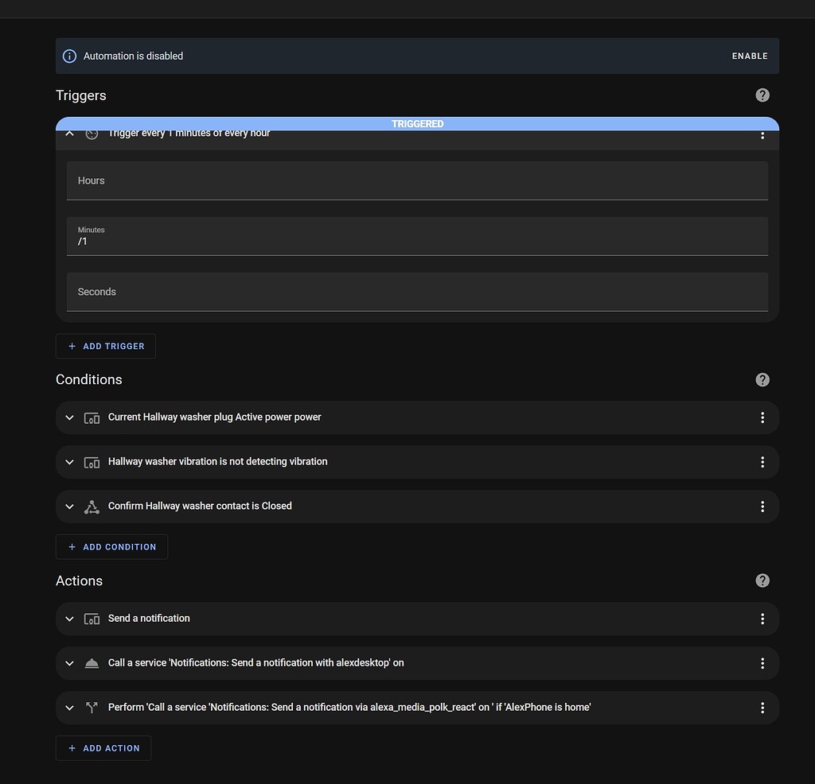Click the service bell icon on alexdesktop notification action
This screenshot has height=784, width=815.
pos(92,662)
